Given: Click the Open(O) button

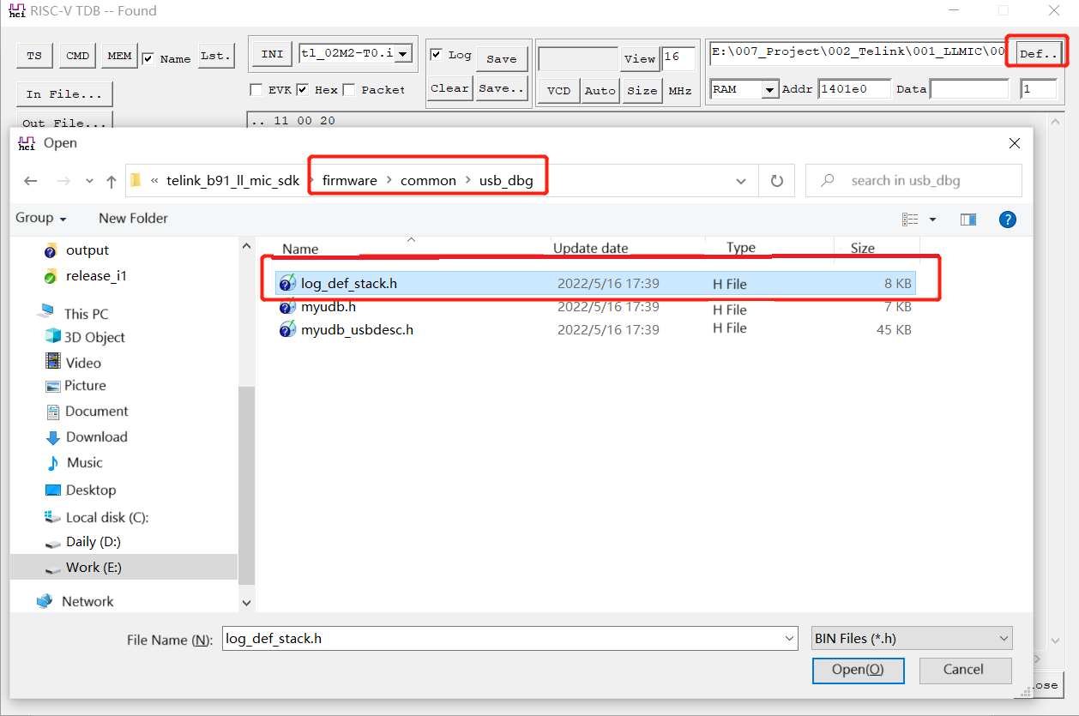Looking at the screenshot, I should pyautogui.click(x=858, y=670).
